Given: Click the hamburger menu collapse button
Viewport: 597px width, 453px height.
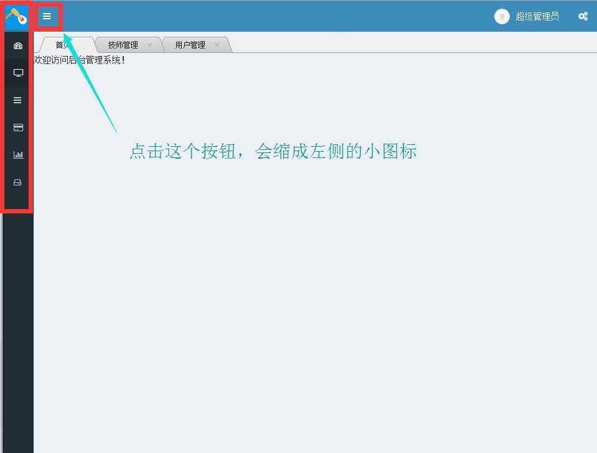Looking at the screenshot, I should tap(47, 16).
